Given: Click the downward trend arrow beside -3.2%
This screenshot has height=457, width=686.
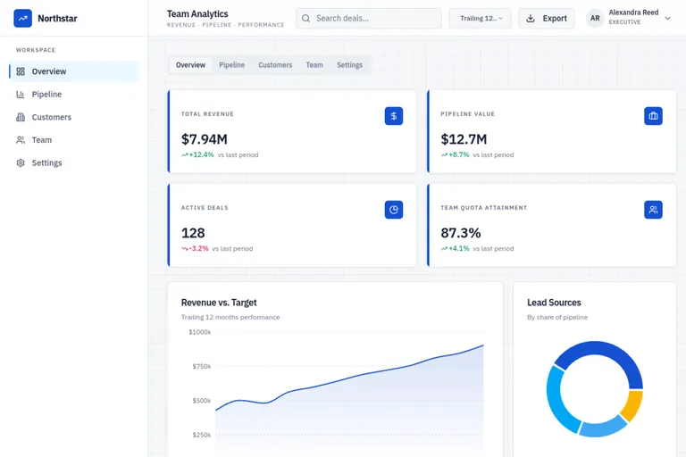Looking at the screenshot, I should coord(185,248).
